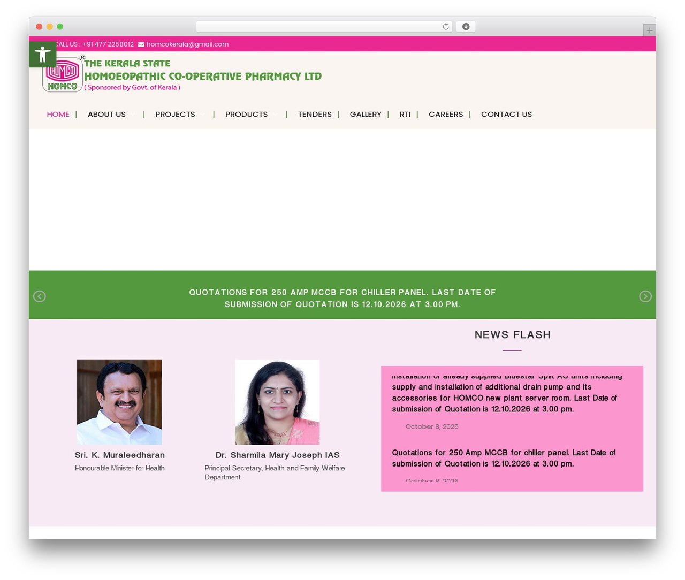Click Dr. Sharmila Mary Joseph's photo
The image size is (685, 580).
click(x=277, y=402)
